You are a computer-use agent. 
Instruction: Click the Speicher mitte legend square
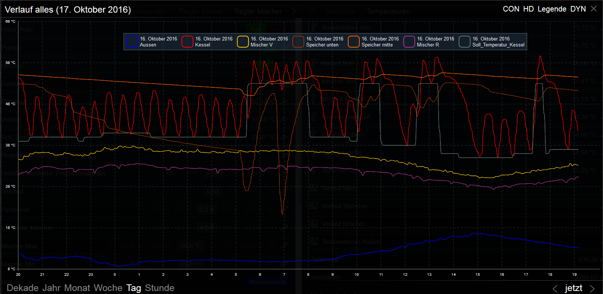pyautogui.click(x=354, y=42)
